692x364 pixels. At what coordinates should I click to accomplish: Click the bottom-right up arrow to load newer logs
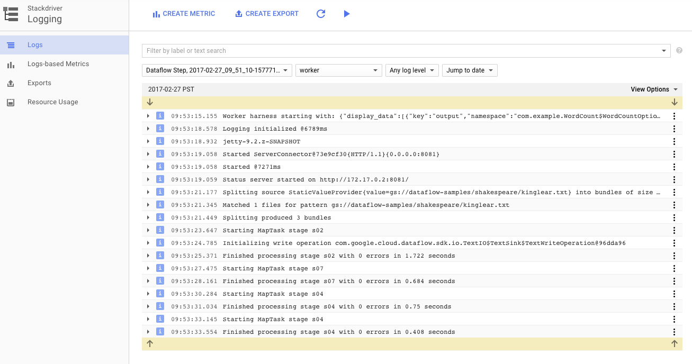coord(674,343)
